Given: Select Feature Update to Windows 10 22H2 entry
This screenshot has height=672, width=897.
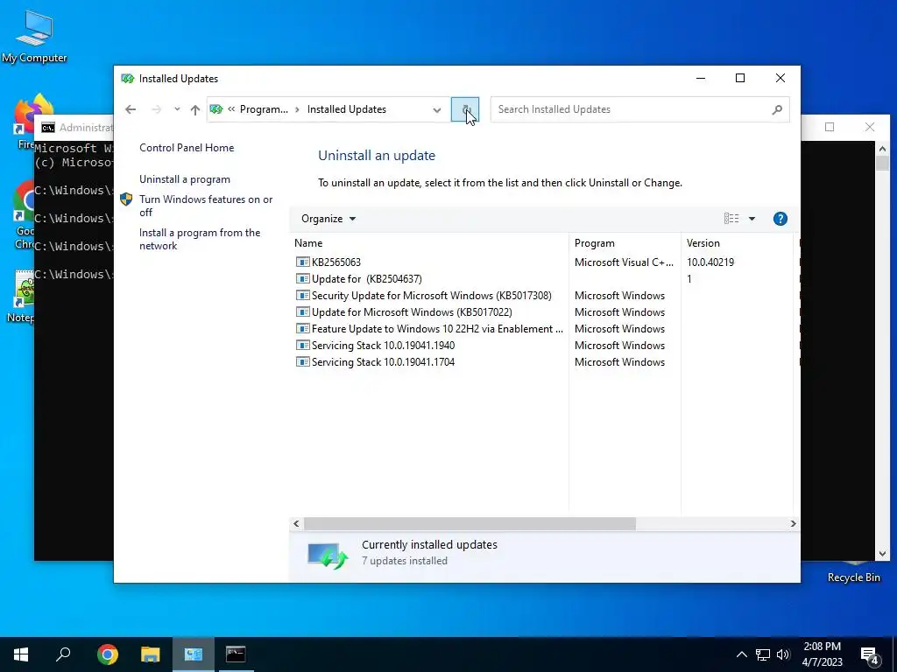Looking at the screenshot, I should [x=543, y=329].
